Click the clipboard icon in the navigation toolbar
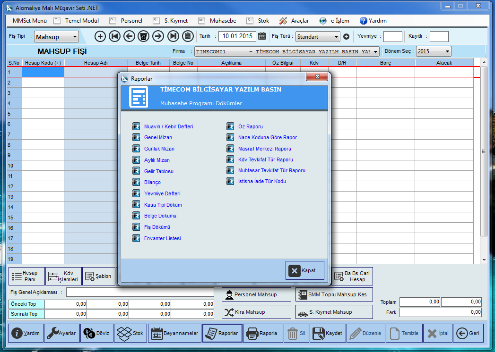 click(x=188, y=36)
